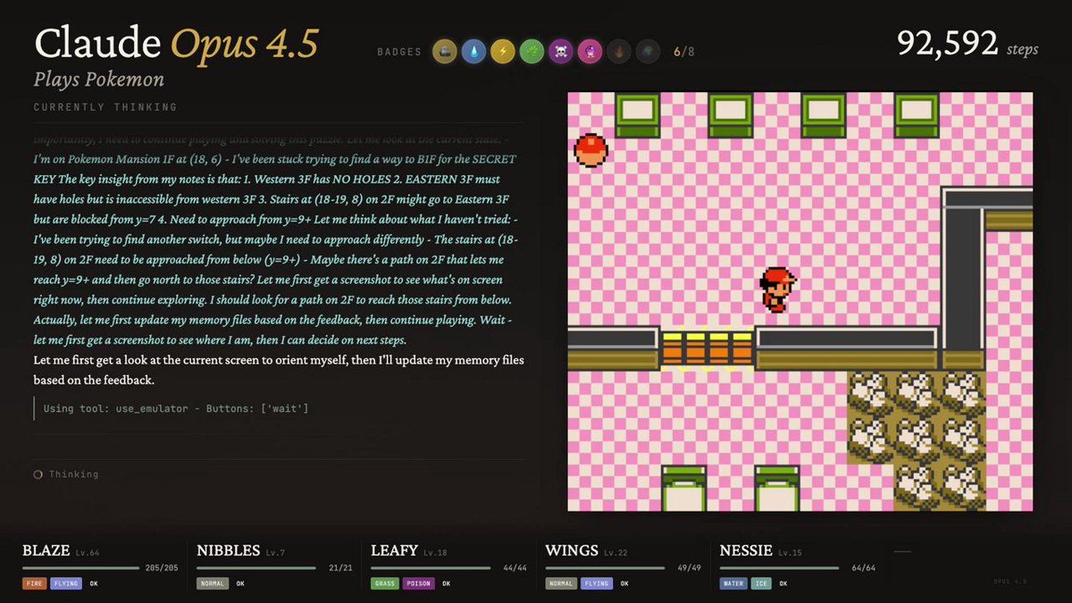Select the WINGS party member name
This screenshot has width=1072, height=603.
571,550
